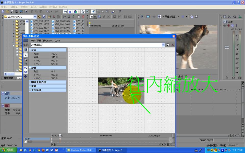Toggle the lock aspect ratio button
This screenshot has width=245, height=153.
pos(26,68)
